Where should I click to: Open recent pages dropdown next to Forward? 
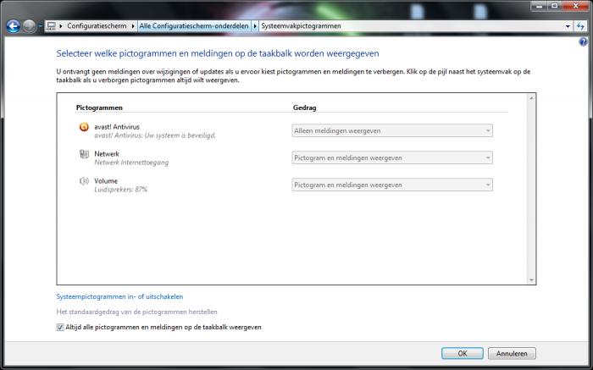point(40,26)
